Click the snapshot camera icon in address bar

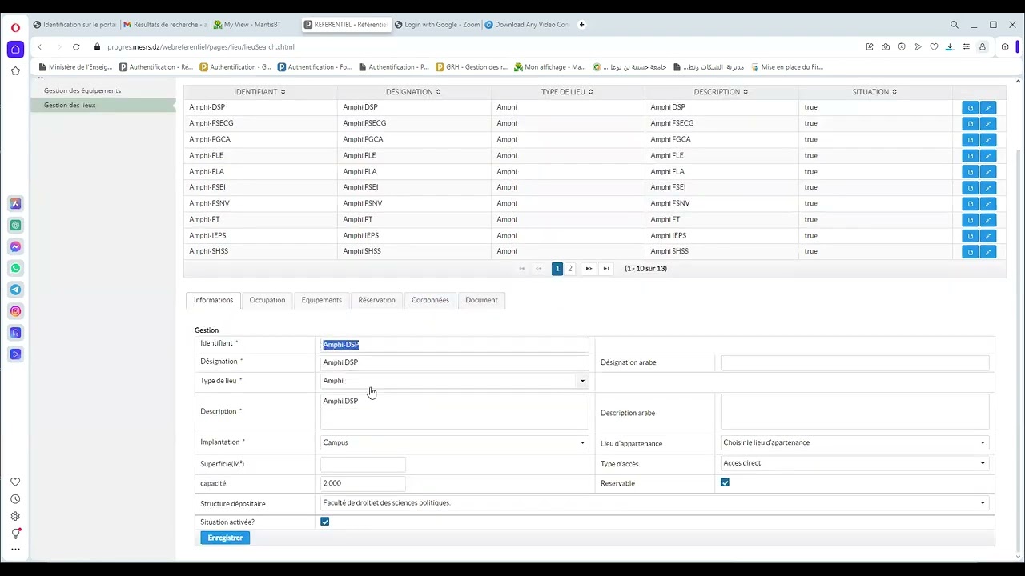click(886, 47)
